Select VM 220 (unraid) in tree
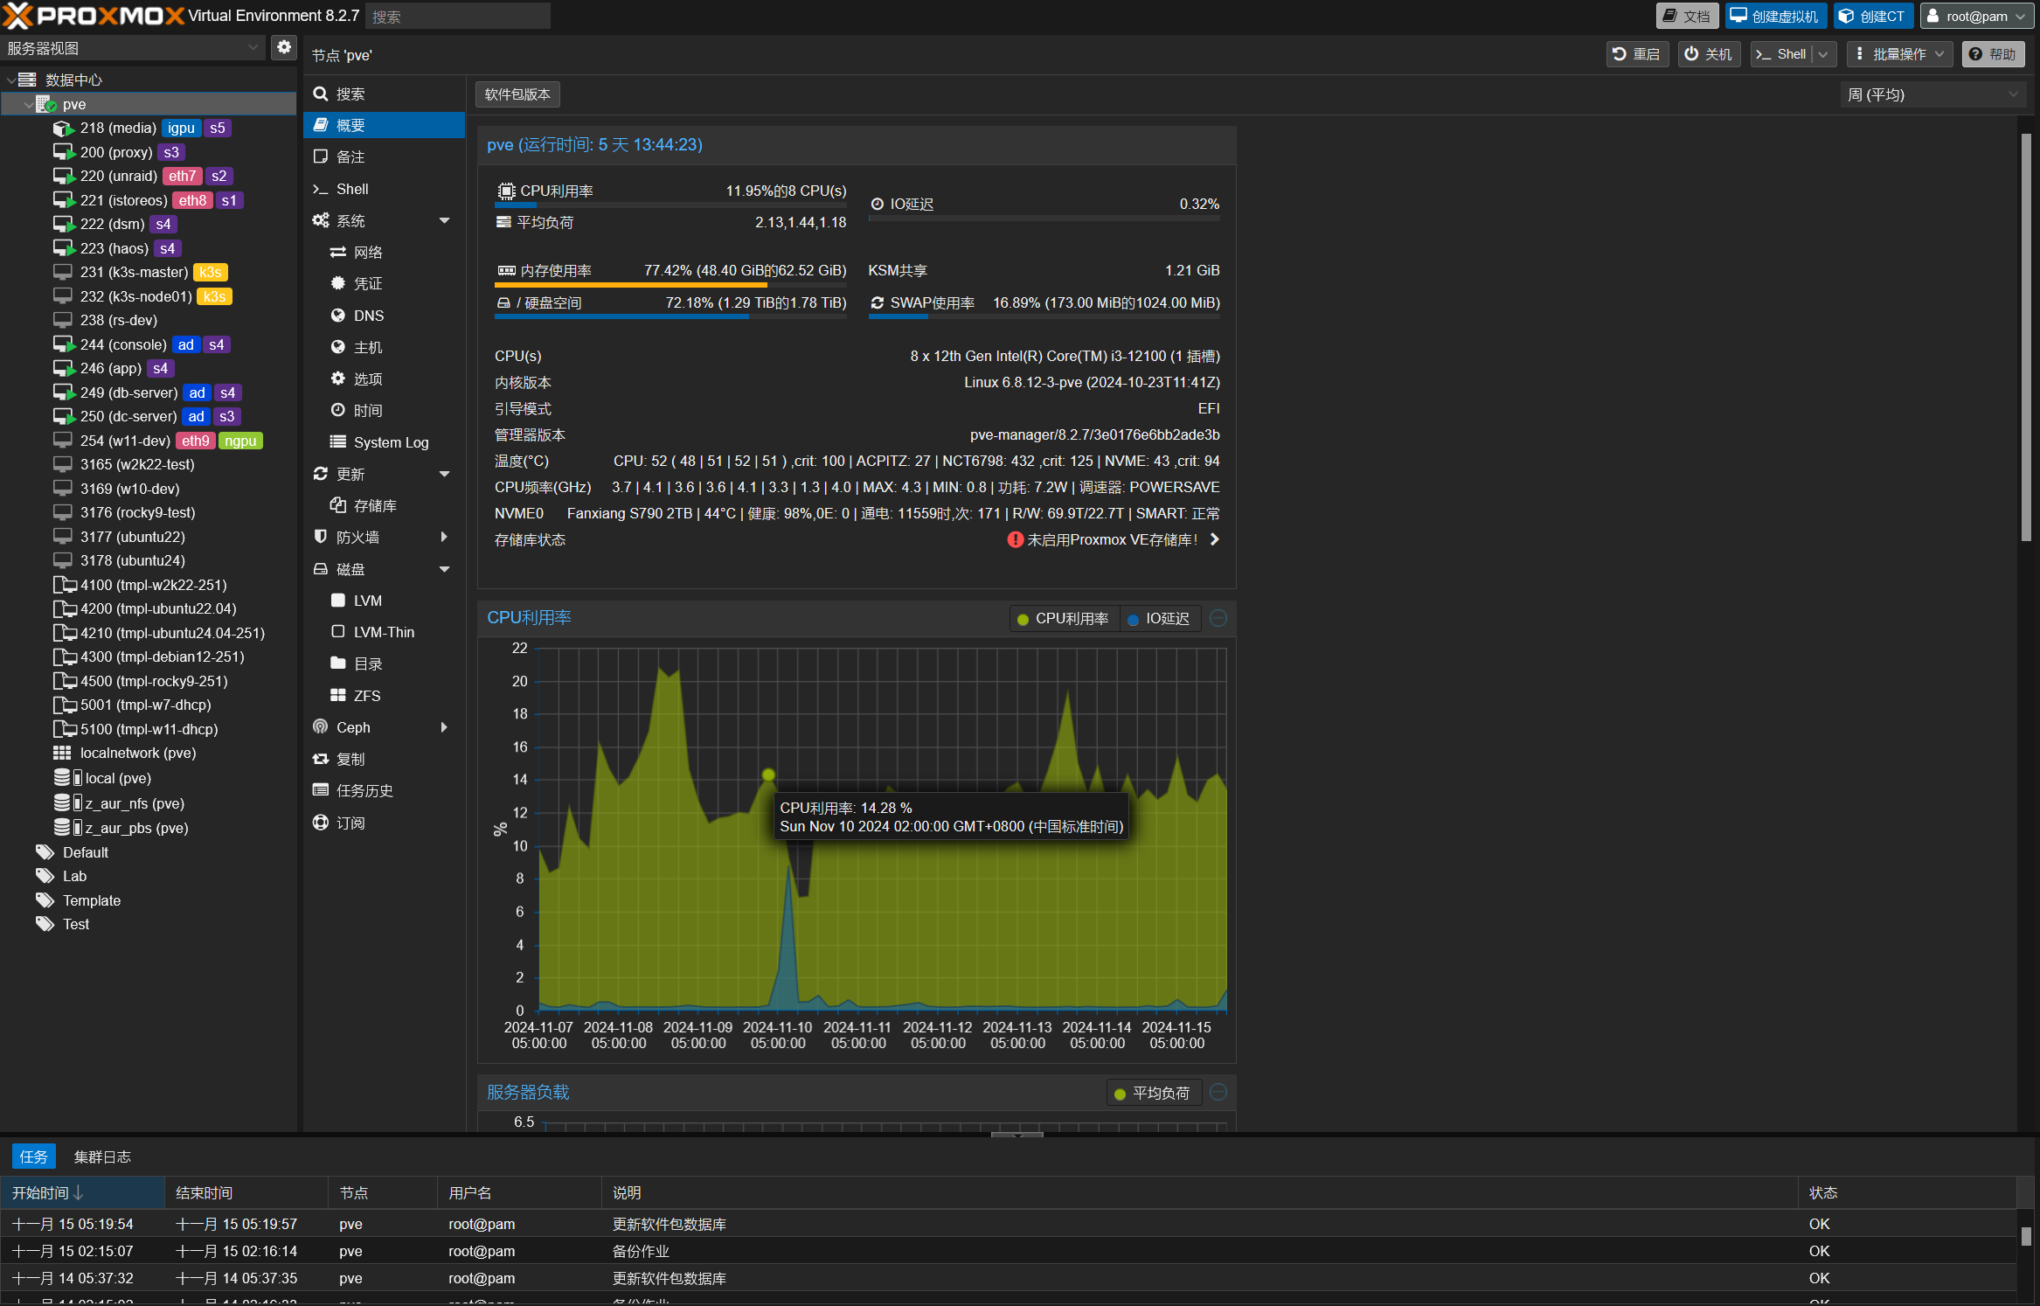 pos(149,177)
